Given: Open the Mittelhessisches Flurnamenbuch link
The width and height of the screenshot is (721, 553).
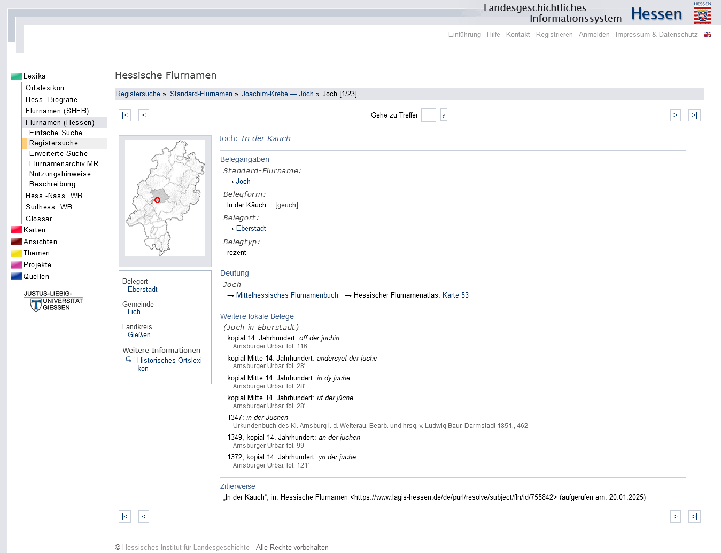Looking at the screenshot, I should [x=287, y=295].
